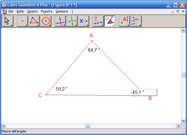Open the File menu

coord(11,11)
